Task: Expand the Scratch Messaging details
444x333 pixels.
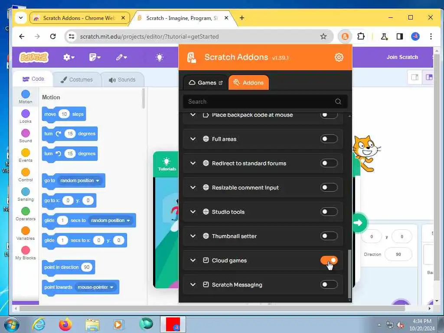Action: click(193, 284)
